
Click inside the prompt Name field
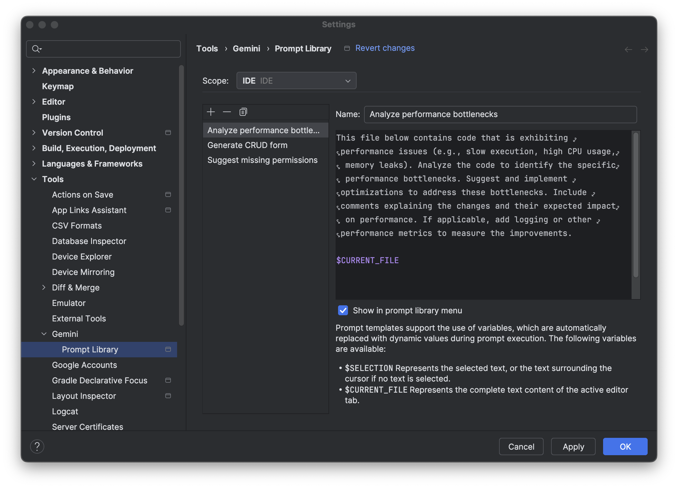click(x=500, y=114)
